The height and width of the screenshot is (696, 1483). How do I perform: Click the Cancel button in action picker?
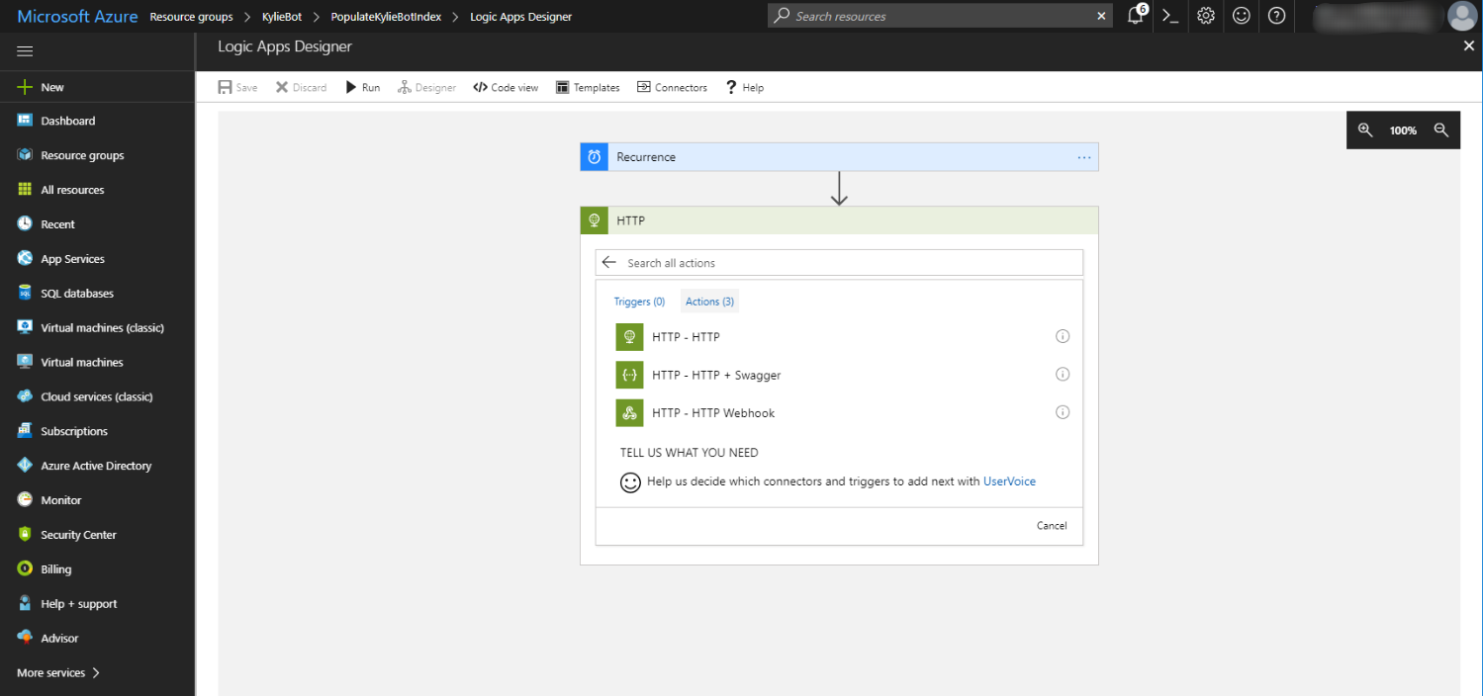click(1052, 526)
